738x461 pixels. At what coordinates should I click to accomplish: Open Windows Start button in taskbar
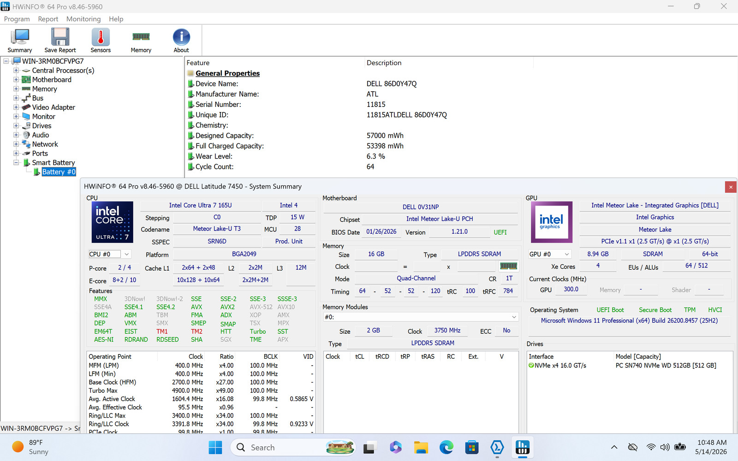point(215,447)
